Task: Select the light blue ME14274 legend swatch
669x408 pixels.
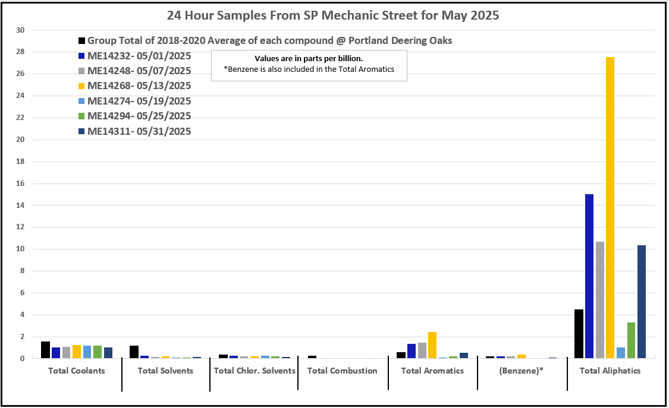Action: tap(81, 102)
